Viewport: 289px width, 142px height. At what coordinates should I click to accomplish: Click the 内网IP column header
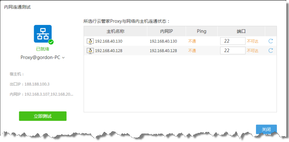click(x=166, y=31)
